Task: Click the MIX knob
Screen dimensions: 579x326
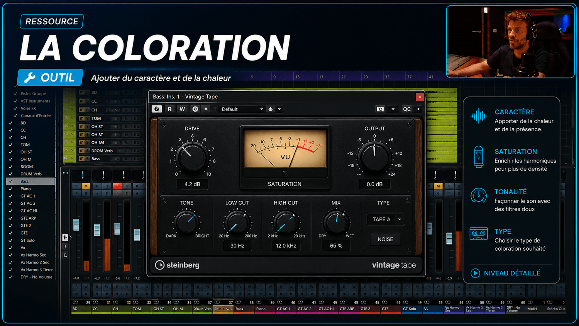Action: pyautogui.click(x=336, y=222)
